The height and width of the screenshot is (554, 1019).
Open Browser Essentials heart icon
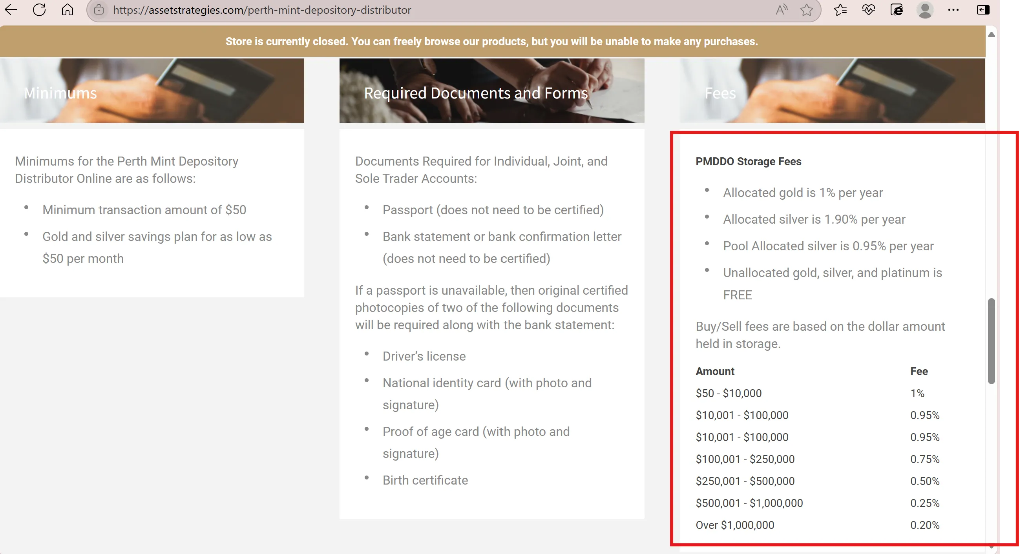(868, 9)
